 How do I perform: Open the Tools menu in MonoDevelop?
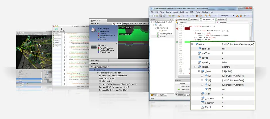(x=198, y=12)
